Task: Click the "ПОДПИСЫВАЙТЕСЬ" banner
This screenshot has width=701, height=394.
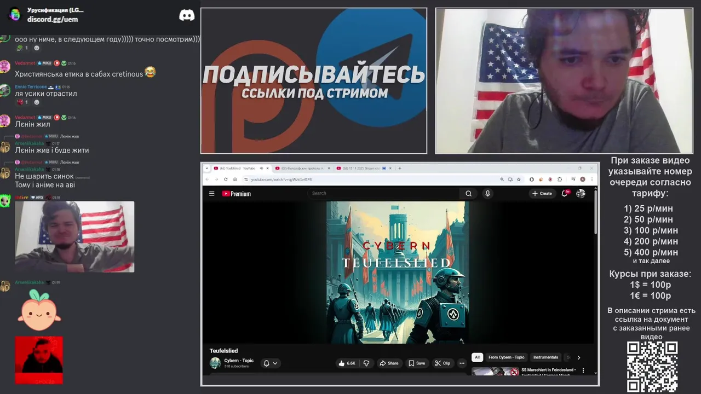Action: [314, 74]
